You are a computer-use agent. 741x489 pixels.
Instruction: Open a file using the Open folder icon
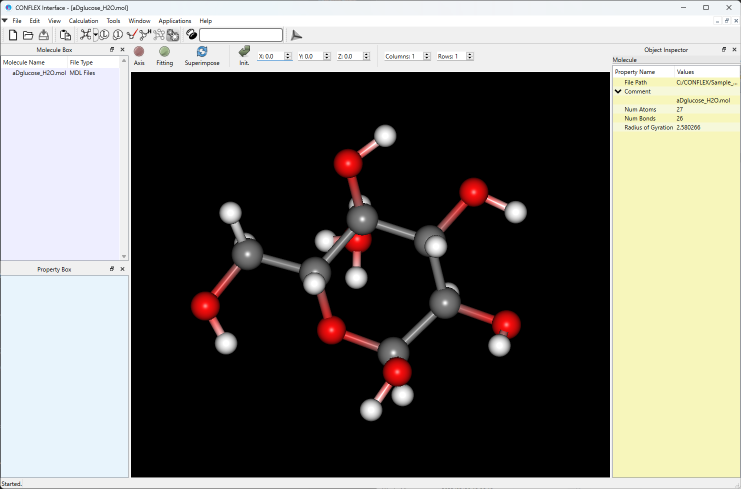pos(28,35)
